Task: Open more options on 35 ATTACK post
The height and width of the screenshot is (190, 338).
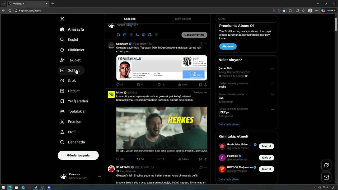Action: coord(206,167)
